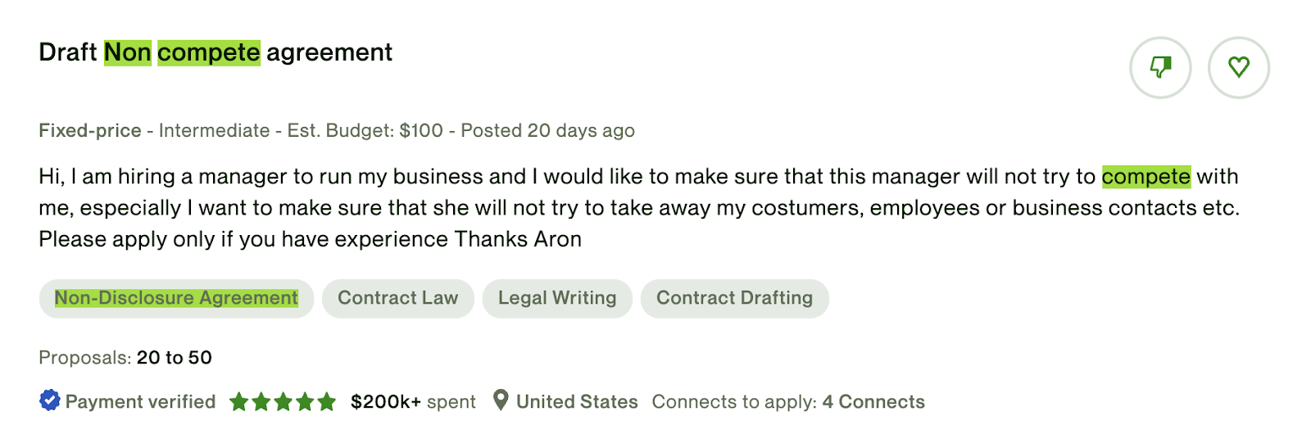Select the Contract Law skill tag

398,298
